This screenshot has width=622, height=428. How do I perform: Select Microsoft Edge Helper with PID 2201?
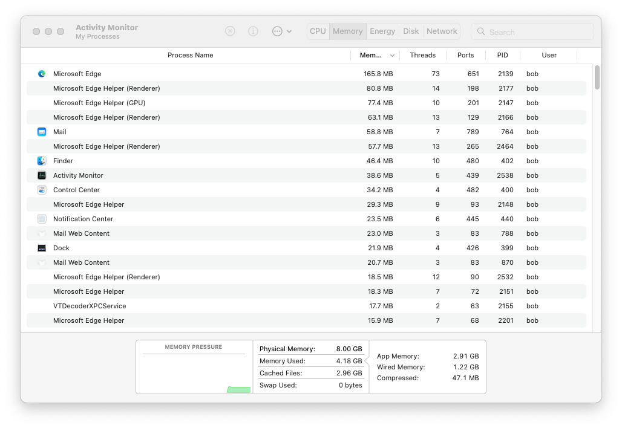point(306,320)
